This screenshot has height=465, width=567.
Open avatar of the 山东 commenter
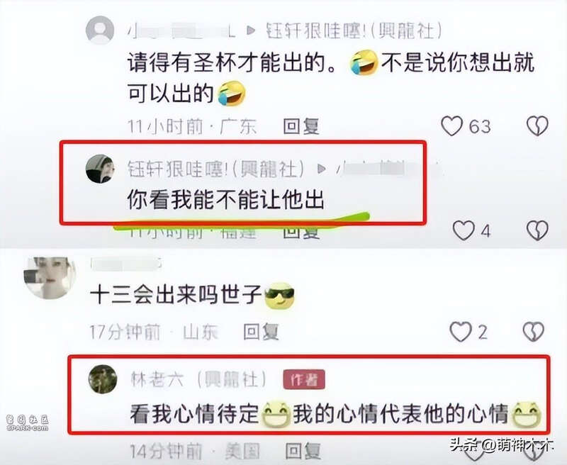click(x=50, y=278)
